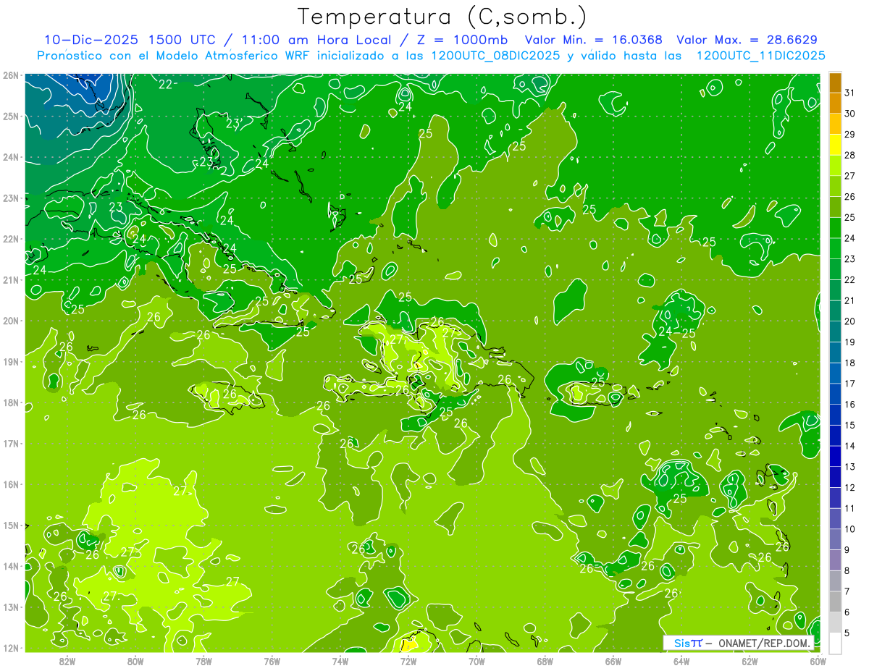Click the '78W' longitude axis label
This screenshot has width=869, height=671.
pos(203,661)
